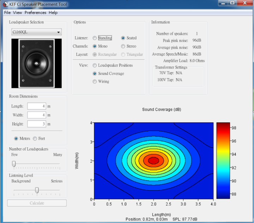
Task: Click the 'SPL: 87.77dB' status readout
Action: click(x=185, y=219)
